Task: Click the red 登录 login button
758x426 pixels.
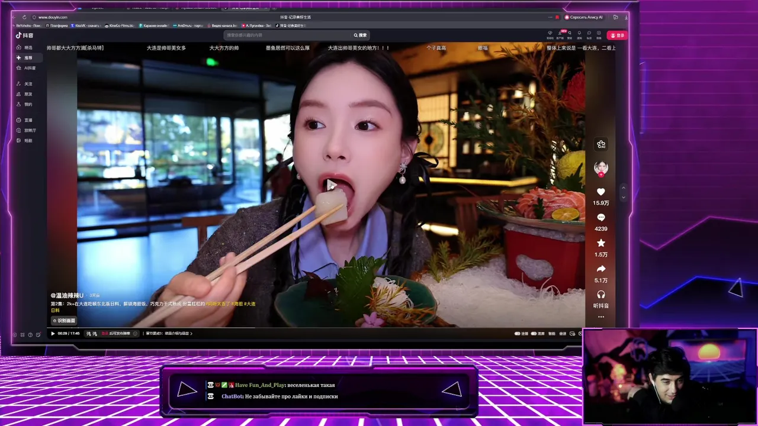Action: [x=616, y=35]
